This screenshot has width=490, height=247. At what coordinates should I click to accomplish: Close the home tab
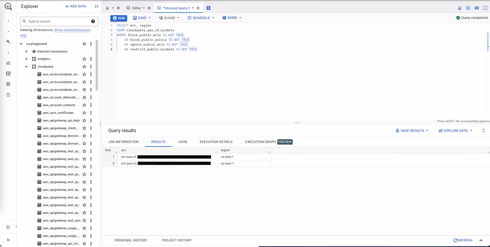[118, 8]
